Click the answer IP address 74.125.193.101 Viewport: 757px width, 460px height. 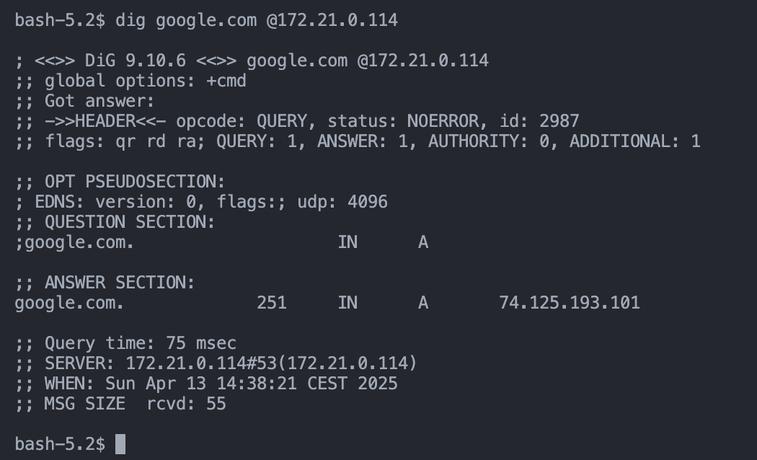(x=570, y=303)
